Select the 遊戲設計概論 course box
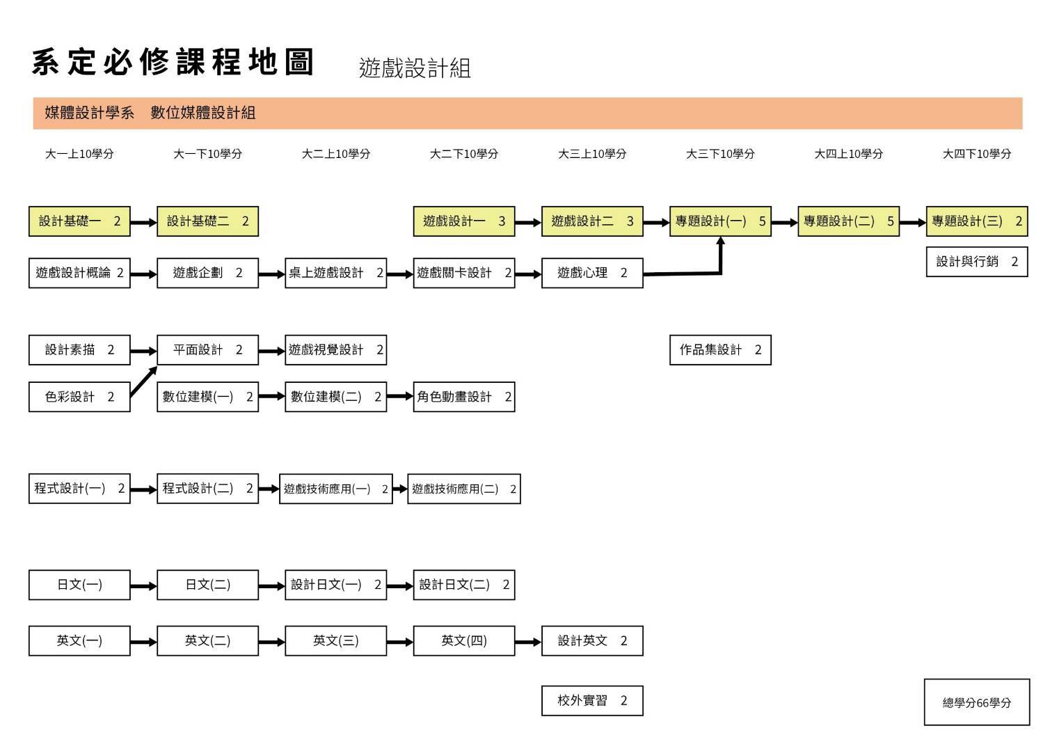The width and height of the screenshot is (1059, 749). [79, 273]
